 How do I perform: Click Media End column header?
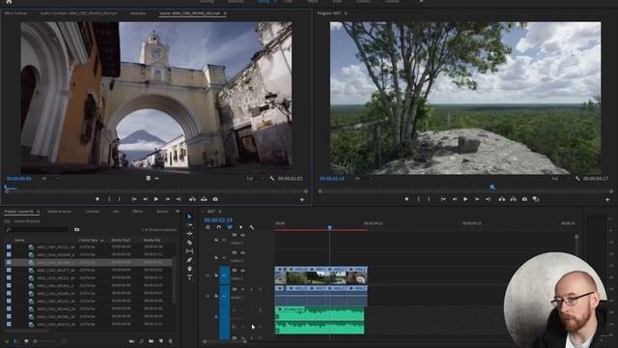pos(152,240)
